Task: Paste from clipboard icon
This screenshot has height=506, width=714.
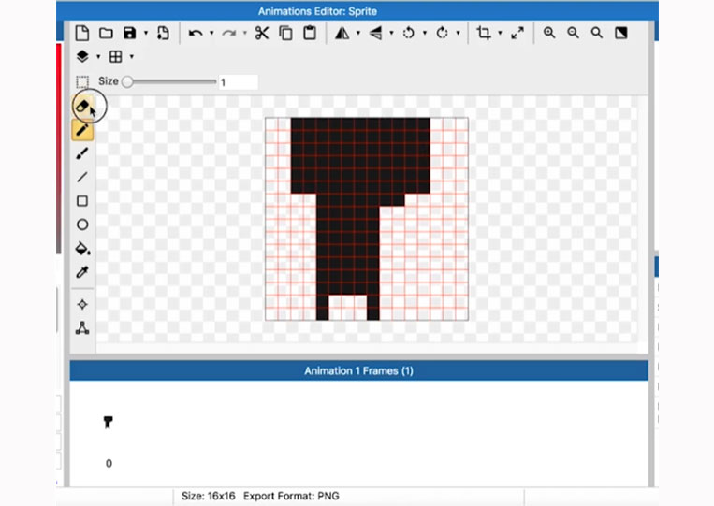Action: pyautogui.click(x=310, y=33)
